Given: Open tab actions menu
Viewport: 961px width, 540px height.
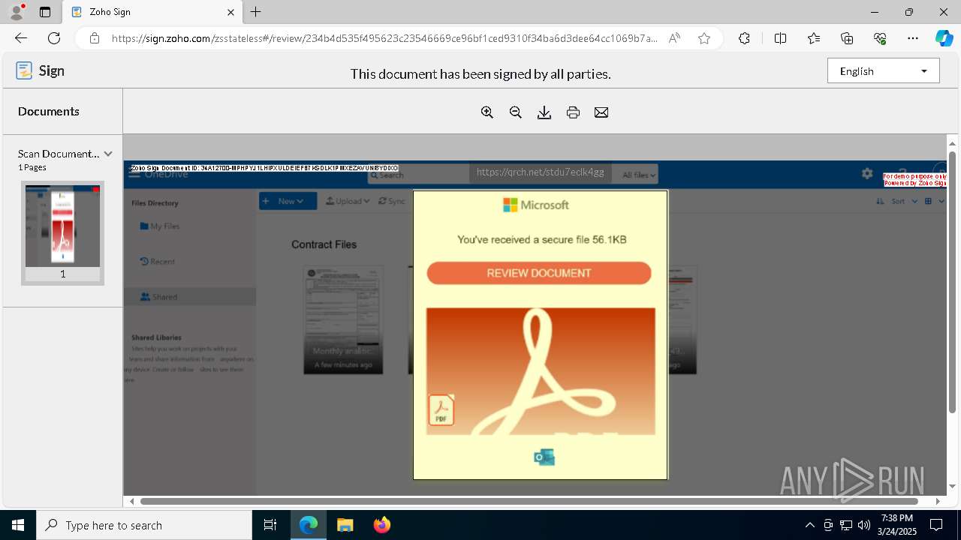Looking at the screenshot, I should click(x=45, y=12).
